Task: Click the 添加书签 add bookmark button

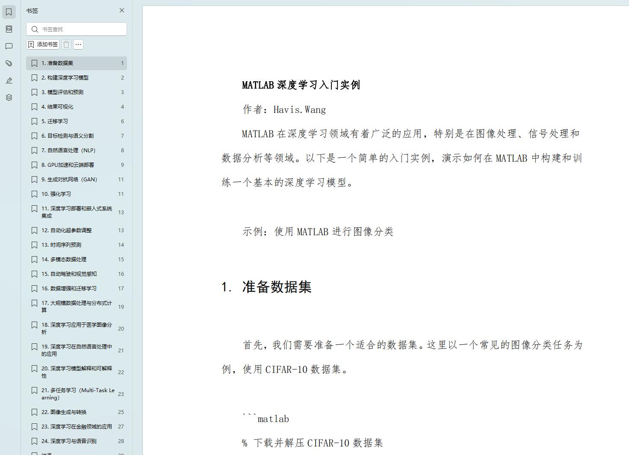Action: click(x=42, y=44)
